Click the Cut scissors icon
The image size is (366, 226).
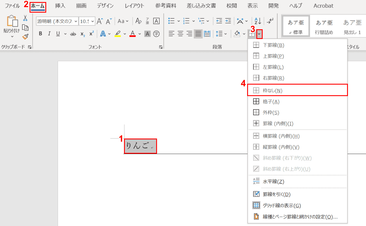pos(25,18)
